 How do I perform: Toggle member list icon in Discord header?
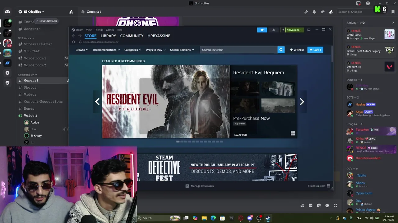click(331, 12)
